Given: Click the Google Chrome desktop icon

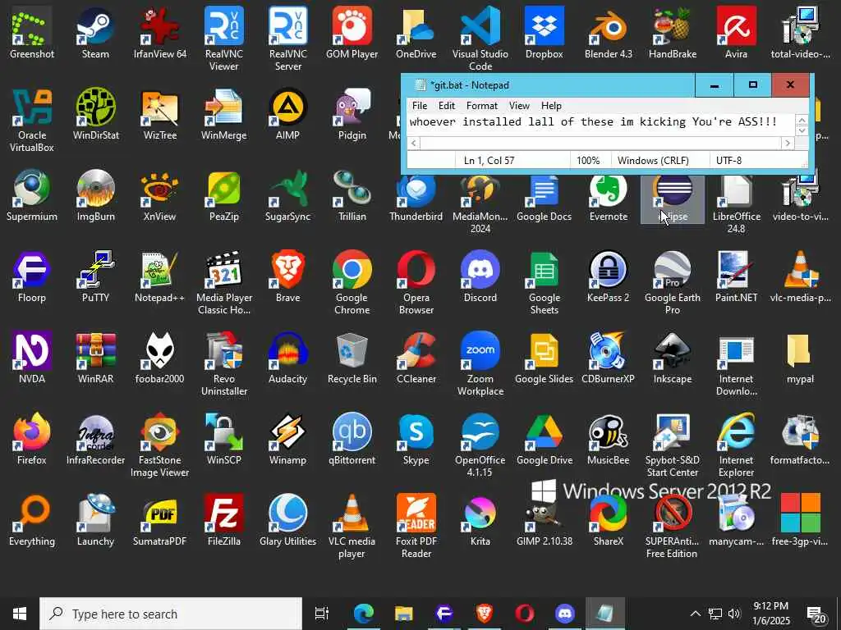Looking at the screenshot, I should (x=352, y=282).
